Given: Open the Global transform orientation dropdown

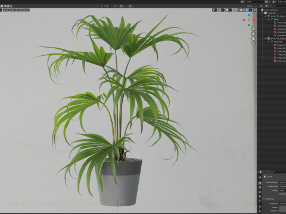Looking at the screenshot, I should click(x=107, y=6).
